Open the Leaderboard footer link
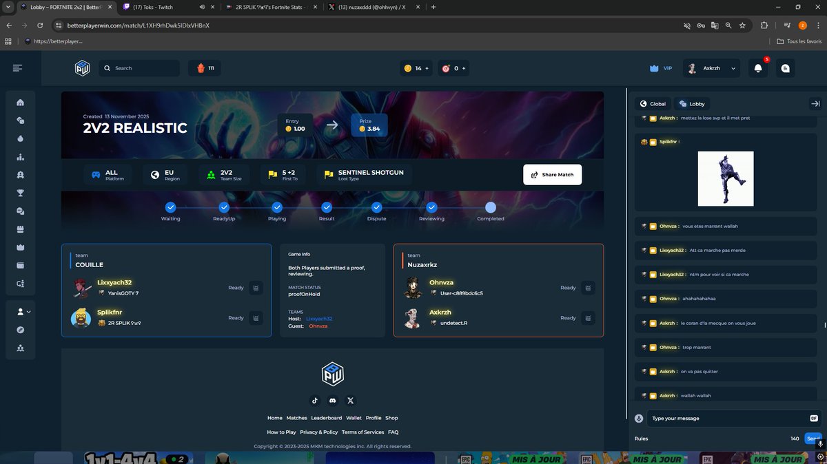Image resolution: width=827 pixels, height=464 pixels. point(326,418)
